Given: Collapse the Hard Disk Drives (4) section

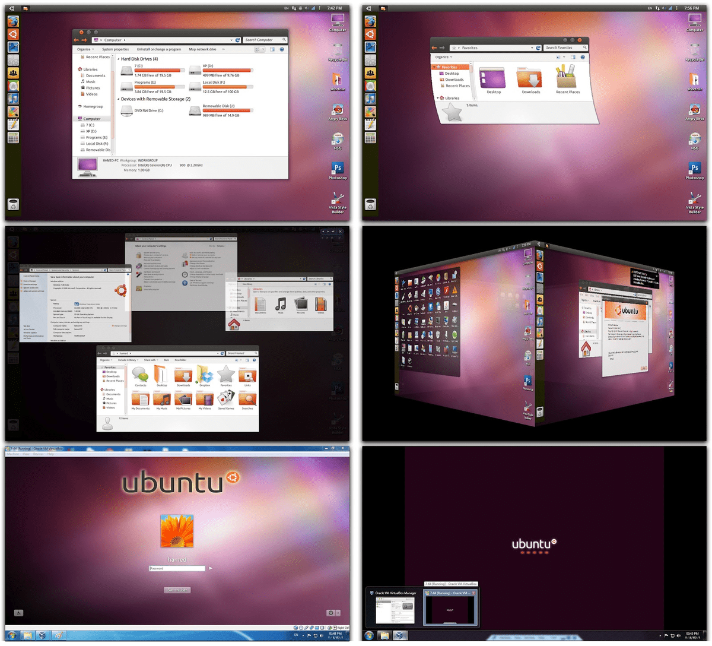Looking at the screenshot, I should (x=119, y=59).
